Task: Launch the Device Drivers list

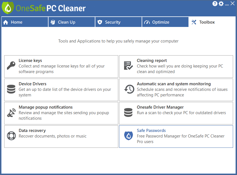Action: point(61,90)
